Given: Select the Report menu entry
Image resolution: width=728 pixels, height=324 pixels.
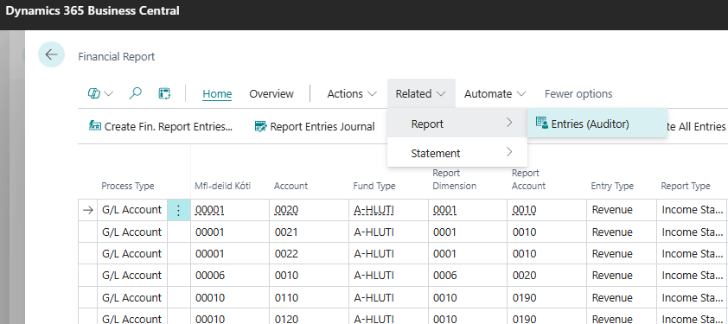Looking at the screenshot, I should [457, 124].
